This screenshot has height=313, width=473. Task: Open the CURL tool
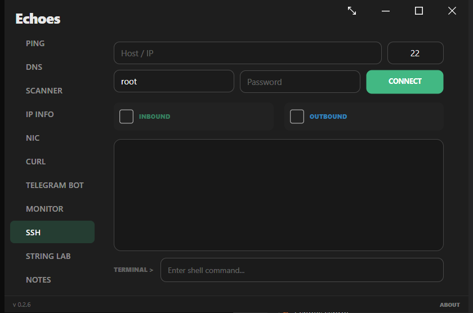35,162
